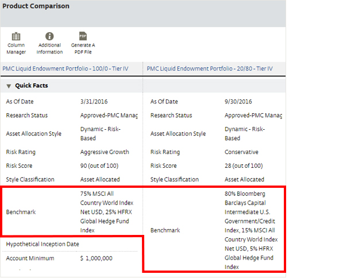Click the 75% MSCI All Country benchmark text

[x=107, y=212]
